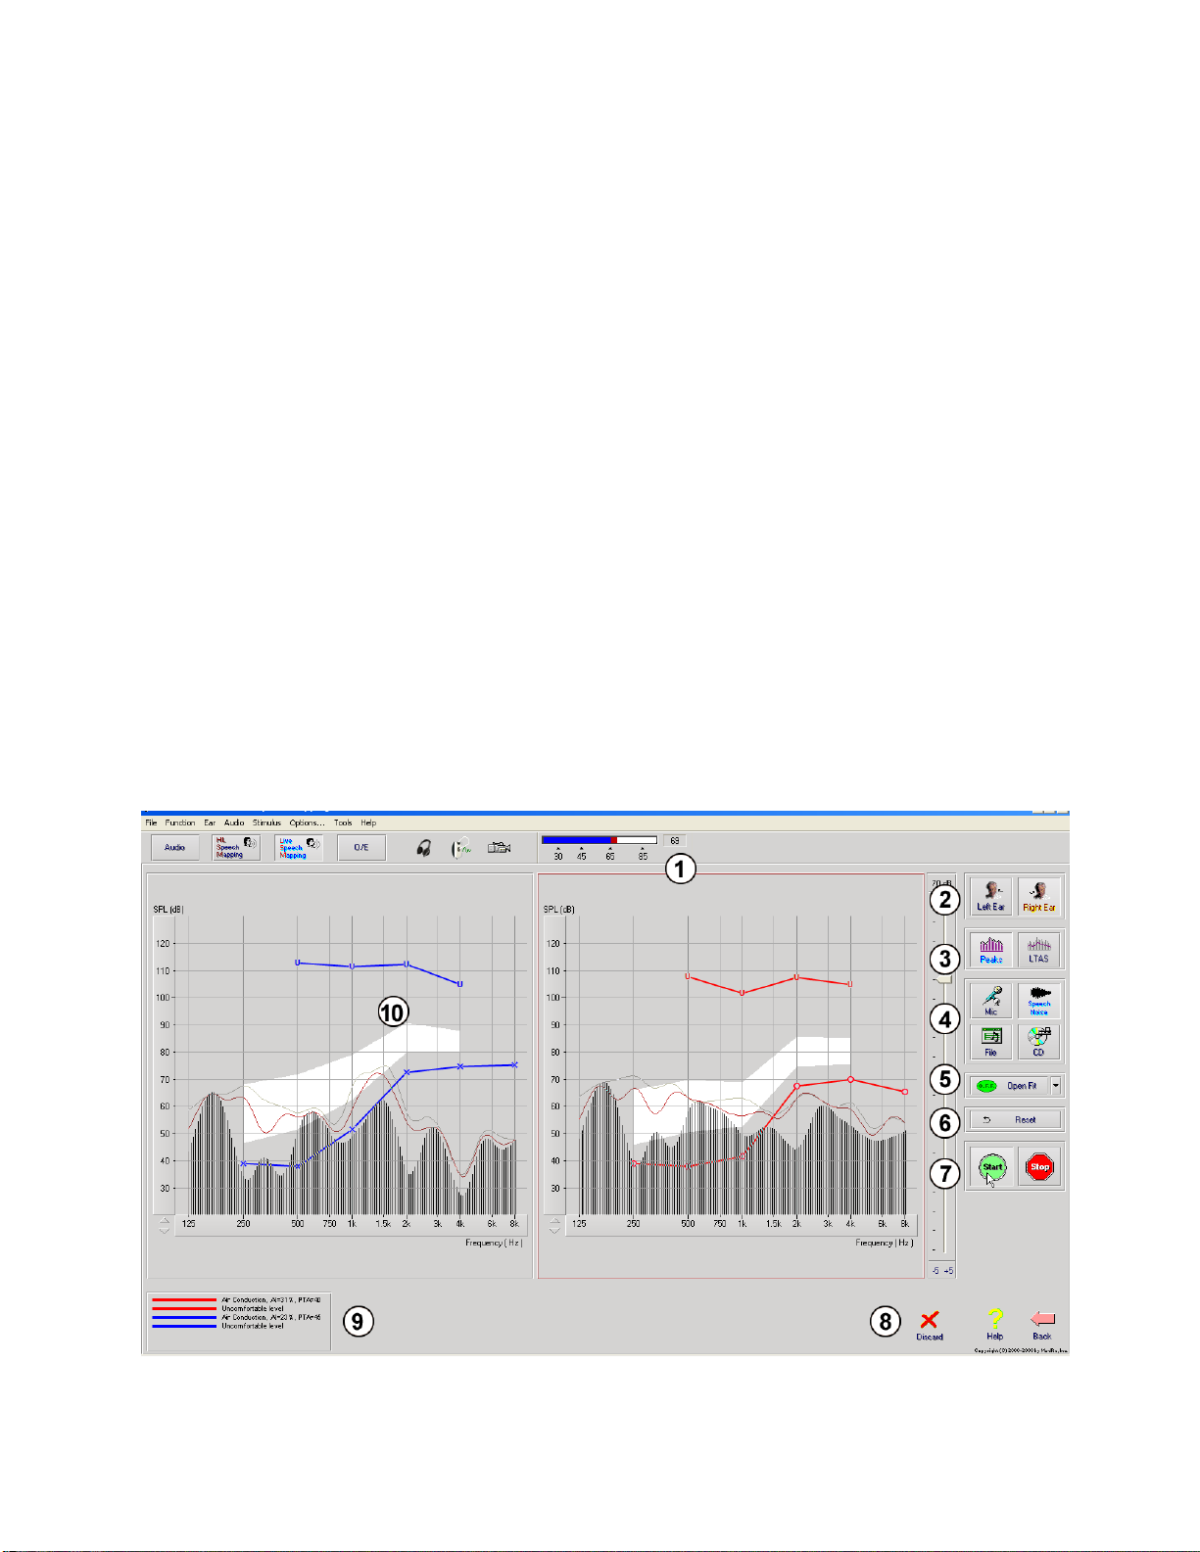1200x1552 pixels.
Task: Click the red Stop button
Action: (1039, 1166)
